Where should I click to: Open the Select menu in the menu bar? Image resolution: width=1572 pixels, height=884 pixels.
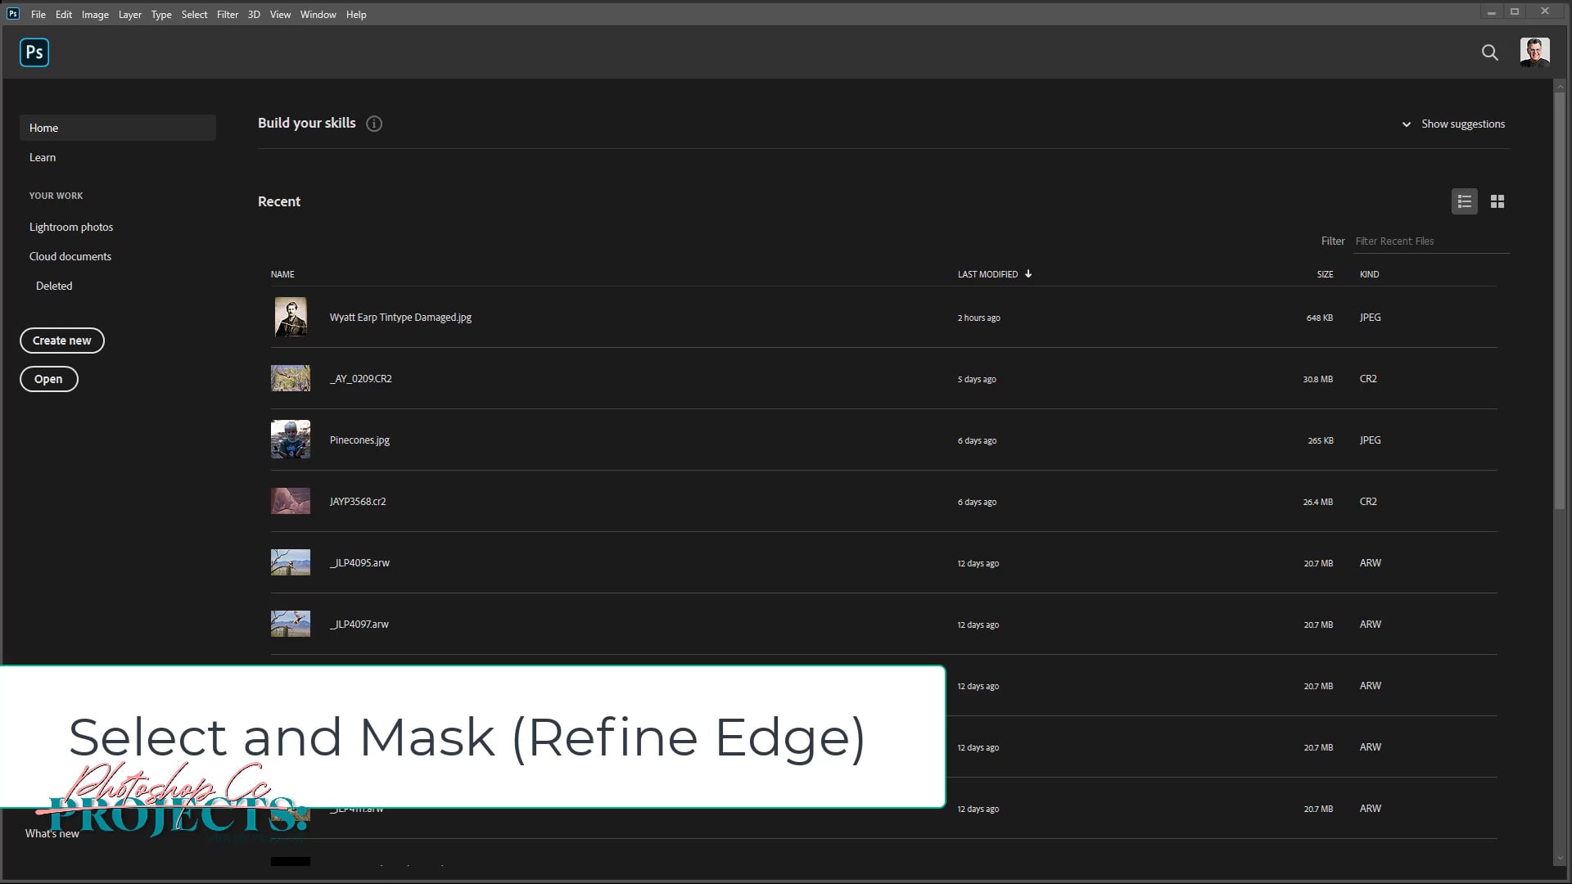tap(194, 14)
